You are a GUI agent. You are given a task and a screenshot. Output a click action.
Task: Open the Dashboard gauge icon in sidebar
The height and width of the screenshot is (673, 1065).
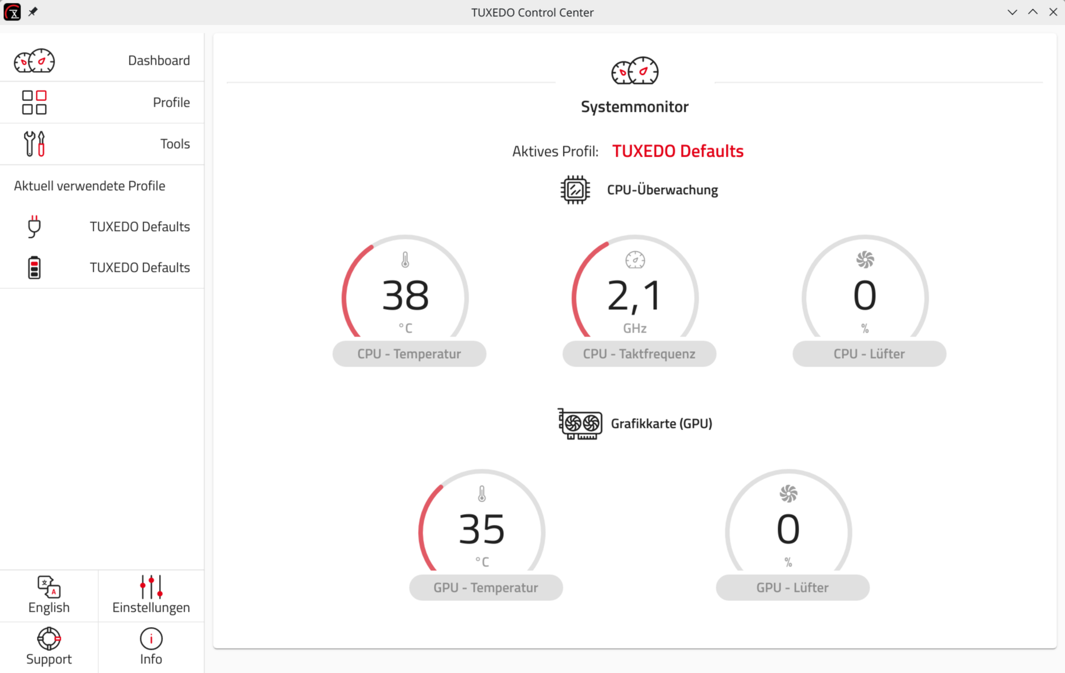(x=34, y=61)
